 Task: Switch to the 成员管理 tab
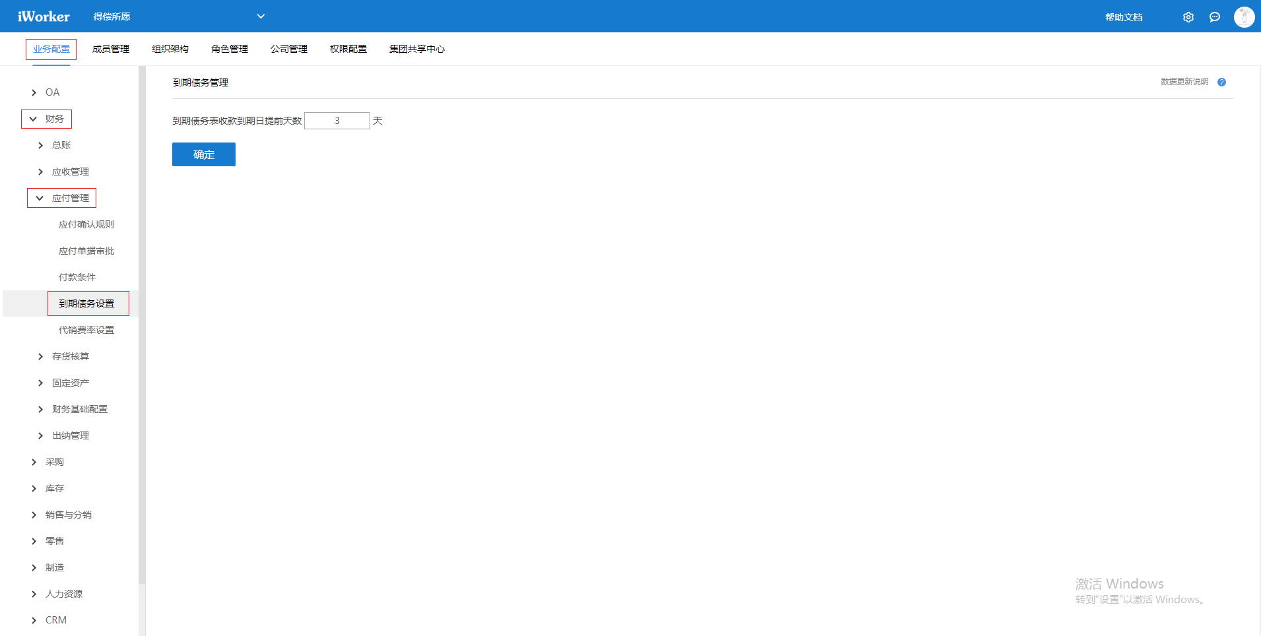click(x=111, y=49)
